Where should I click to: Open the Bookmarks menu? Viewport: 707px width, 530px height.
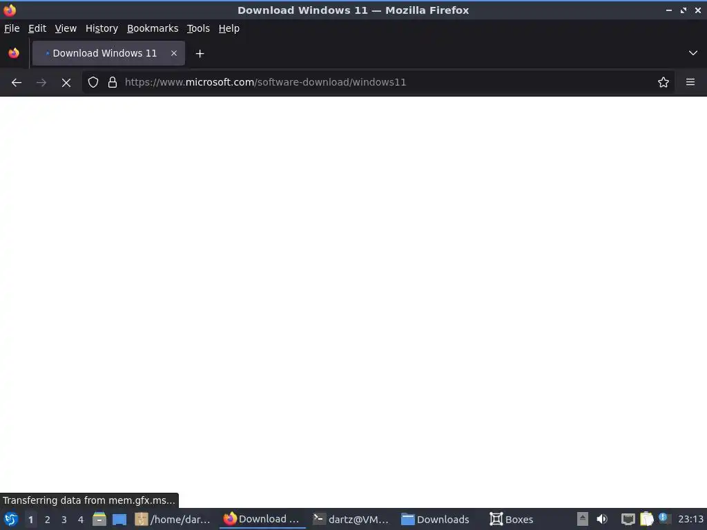click(x=153, y=28)
